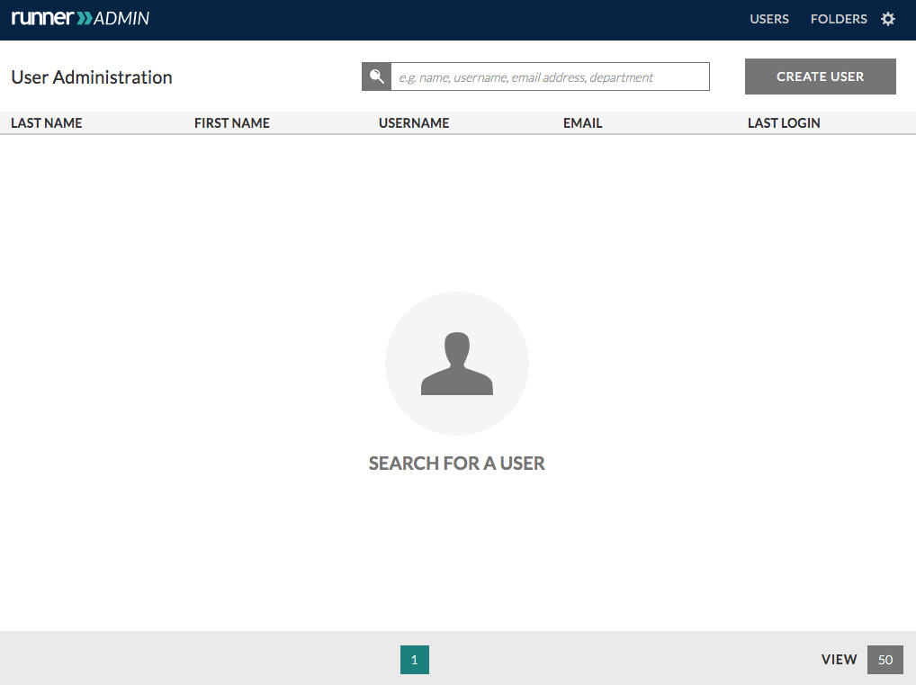Click the Create User button
The image size is (916, 685).
(821, 77)
